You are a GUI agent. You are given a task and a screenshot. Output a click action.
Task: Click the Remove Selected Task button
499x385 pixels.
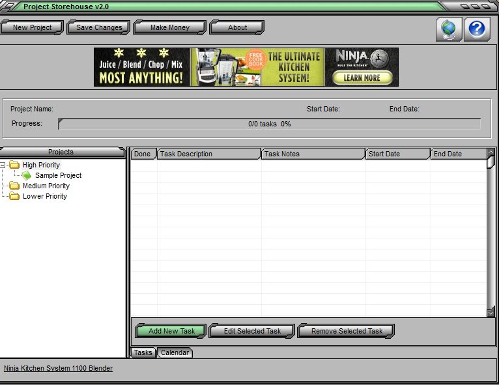(x=347, y=331)
